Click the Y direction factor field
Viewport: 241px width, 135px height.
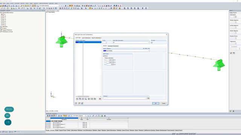tap(110, 62)
